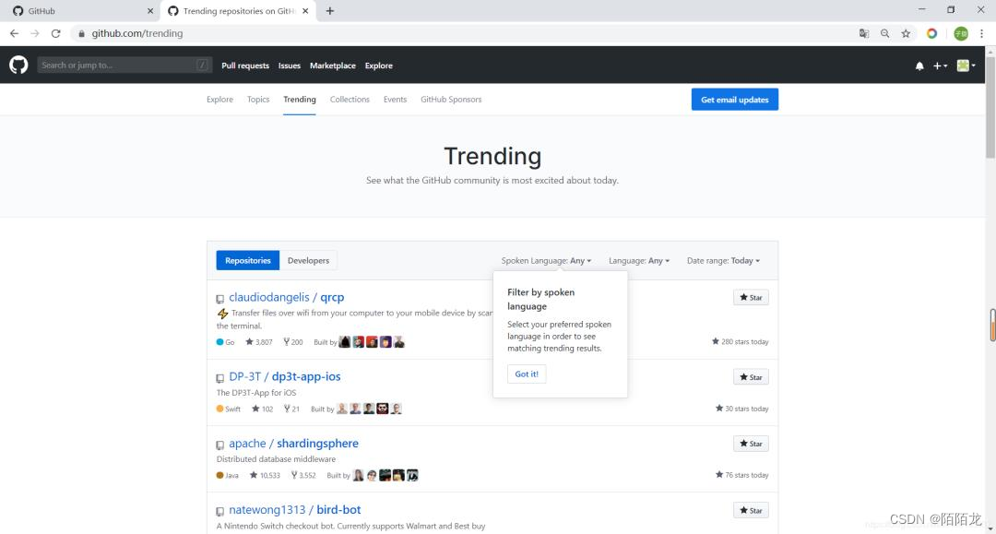Screen dimensions: 996x534
Task: Click the 200 forks count for qrcp
Action: [293, 341]
